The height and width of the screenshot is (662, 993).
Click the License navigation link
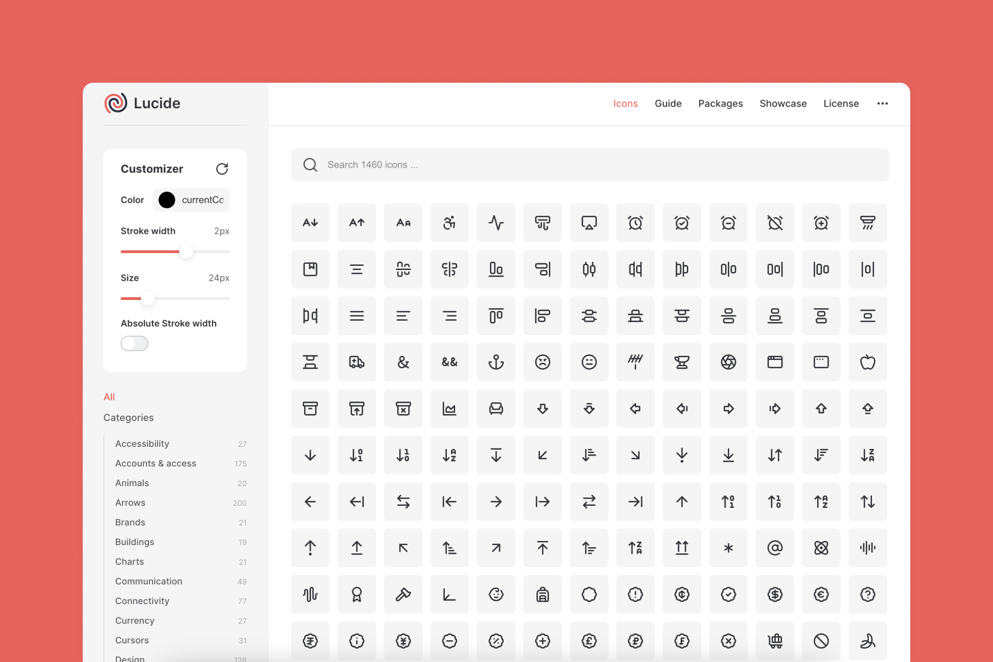pos(841,103)
